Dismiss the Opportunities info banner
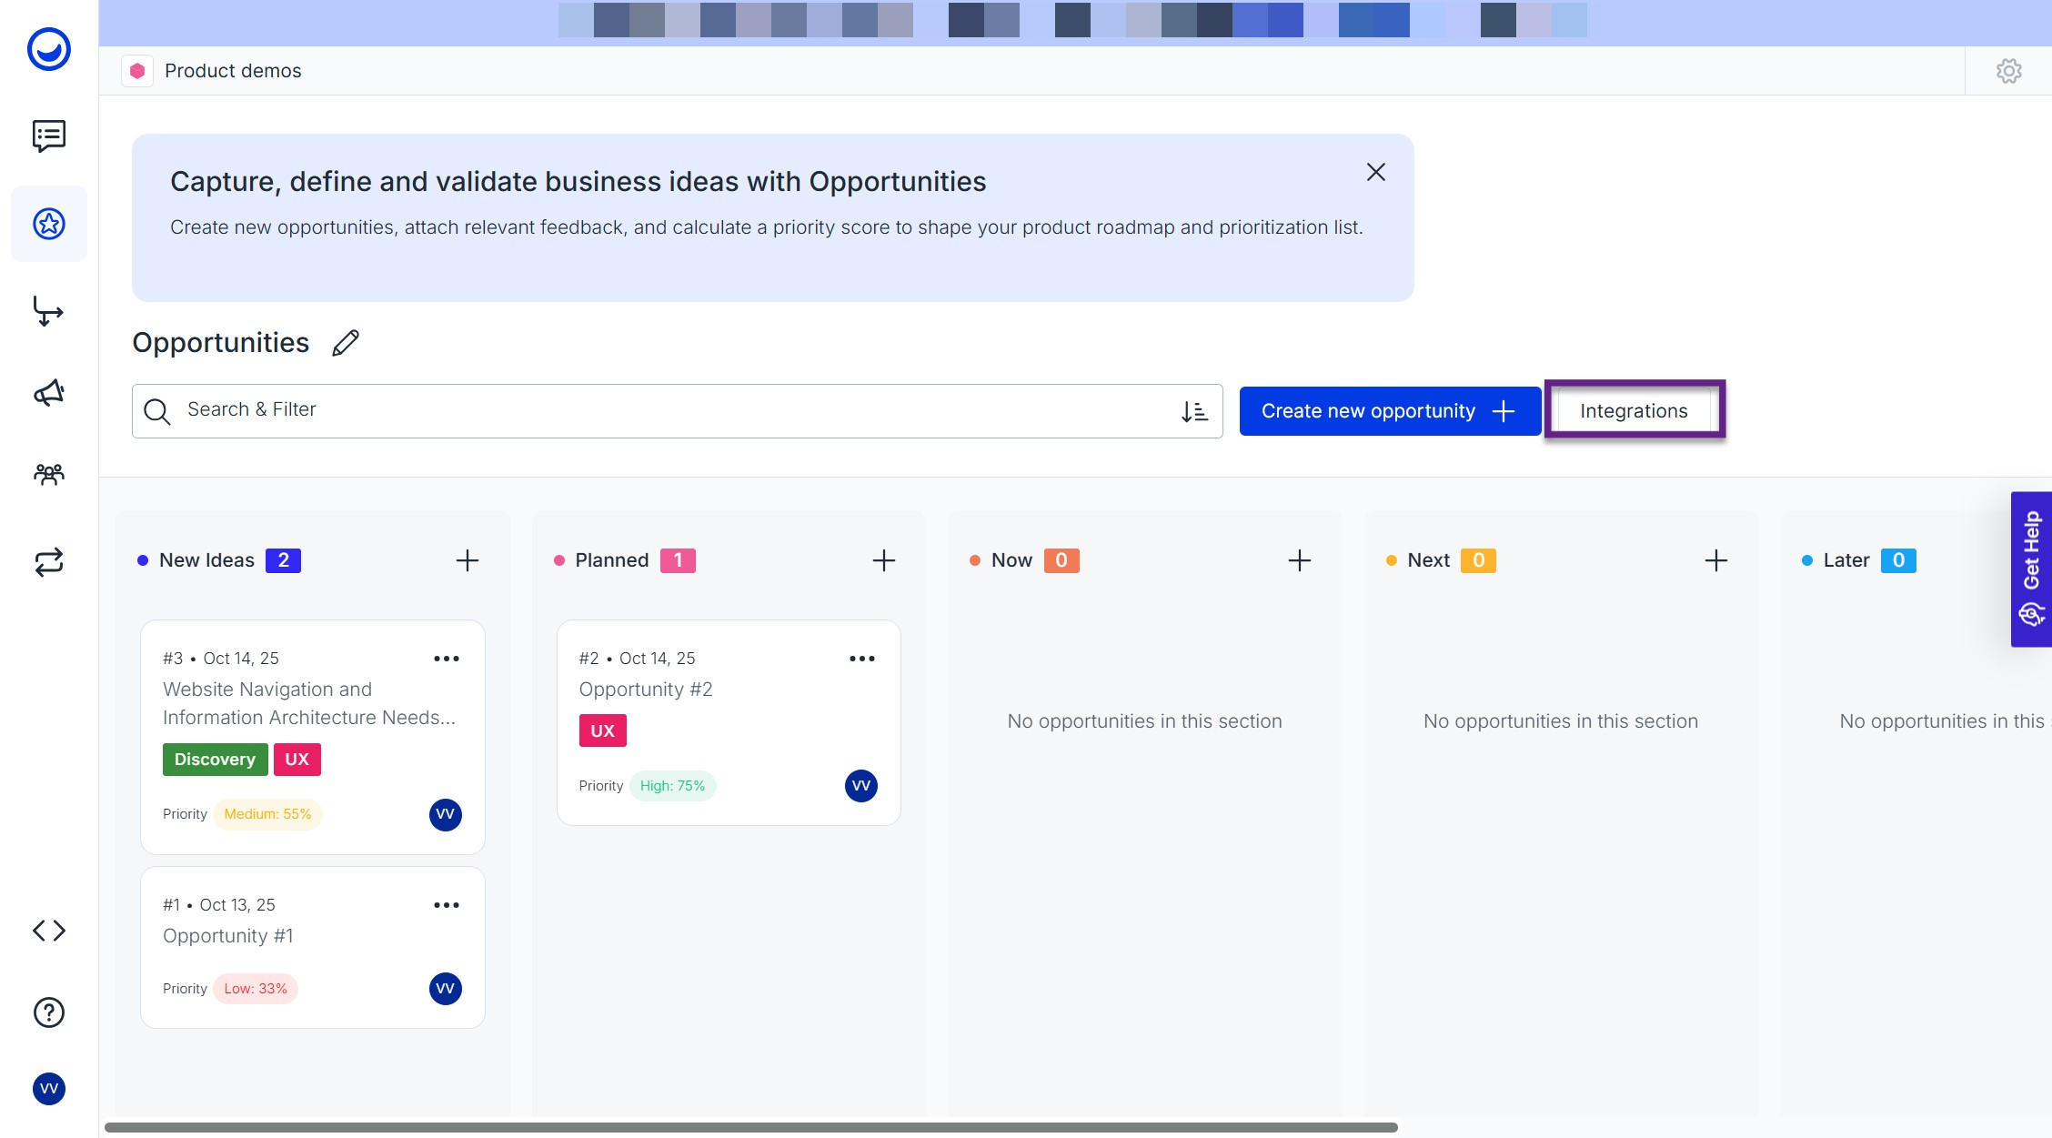Viewport: 2052px width, 1138px height. pos(1375,172)
